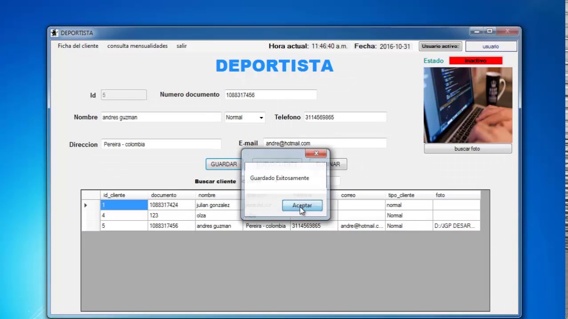Screen dimensions: 568x319
Task: Click the tipo_cliente column header
Action: click(x=409, y=195)
